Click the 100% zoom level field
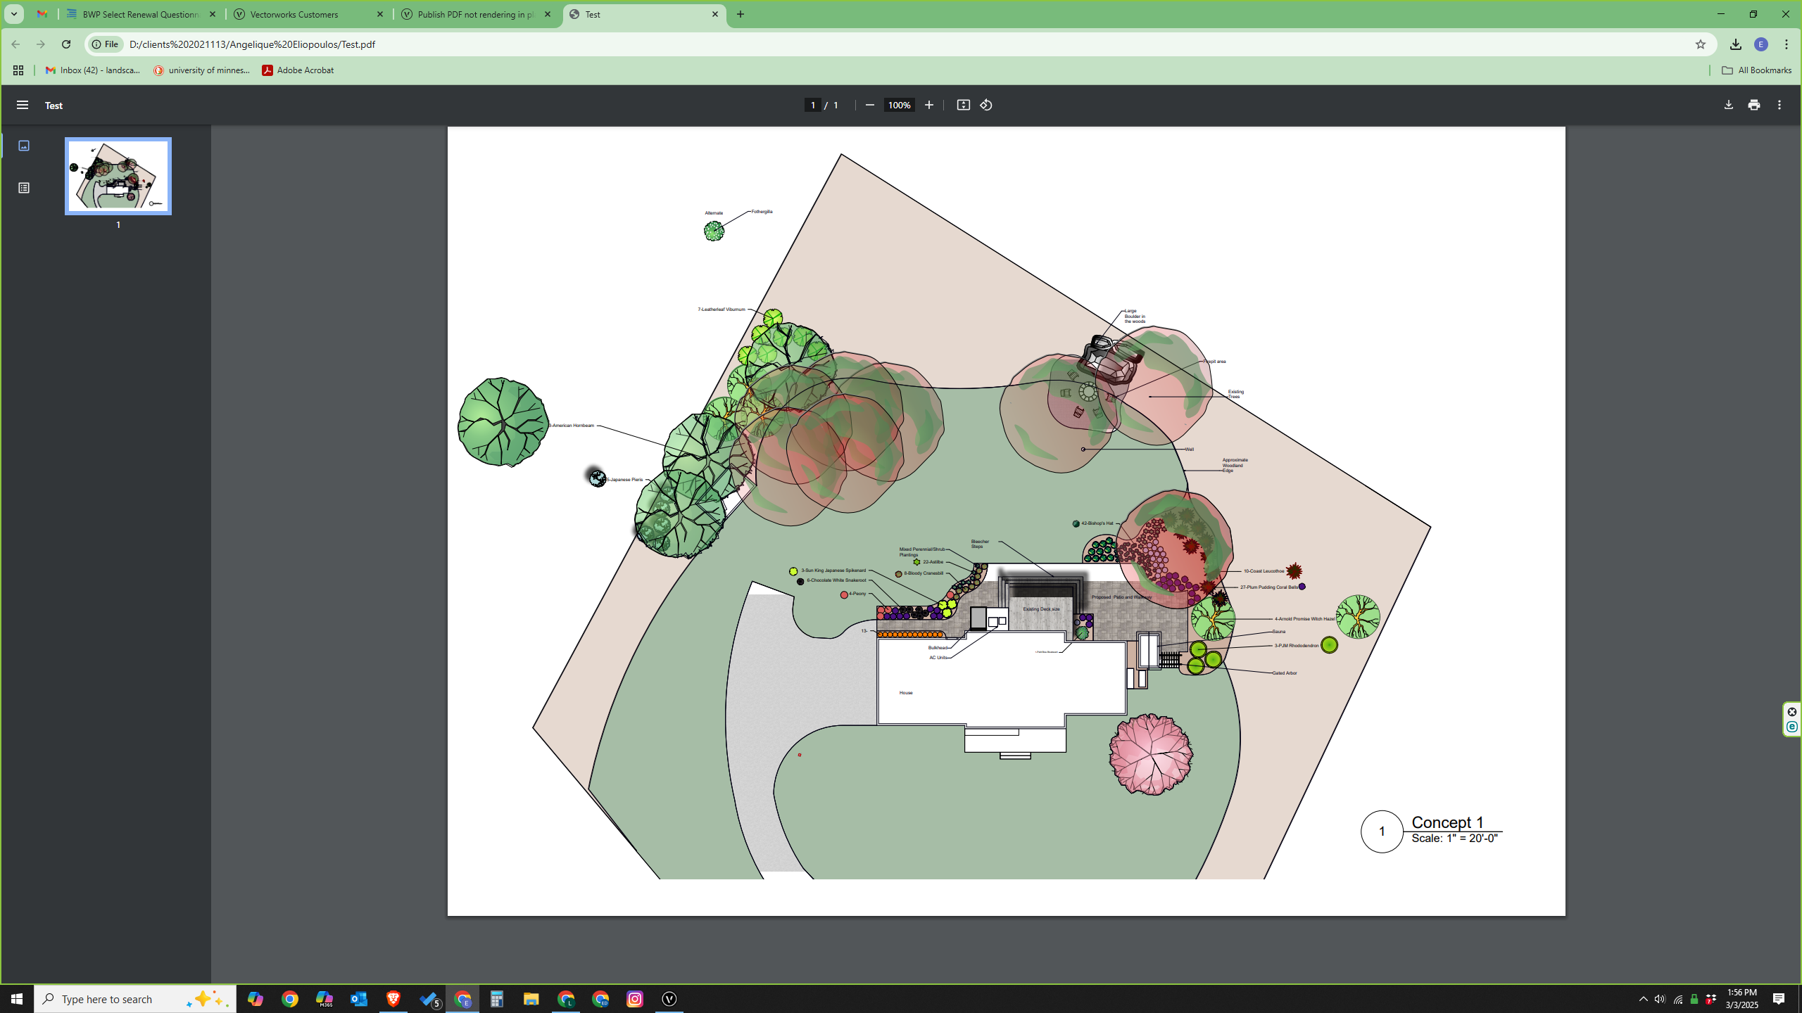 (x=899, y=105)
